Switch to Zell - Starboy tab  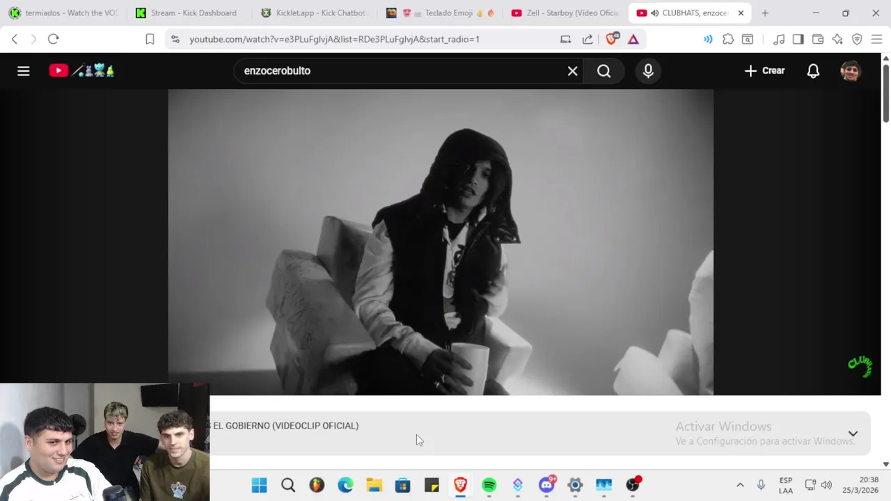[564, 13]
